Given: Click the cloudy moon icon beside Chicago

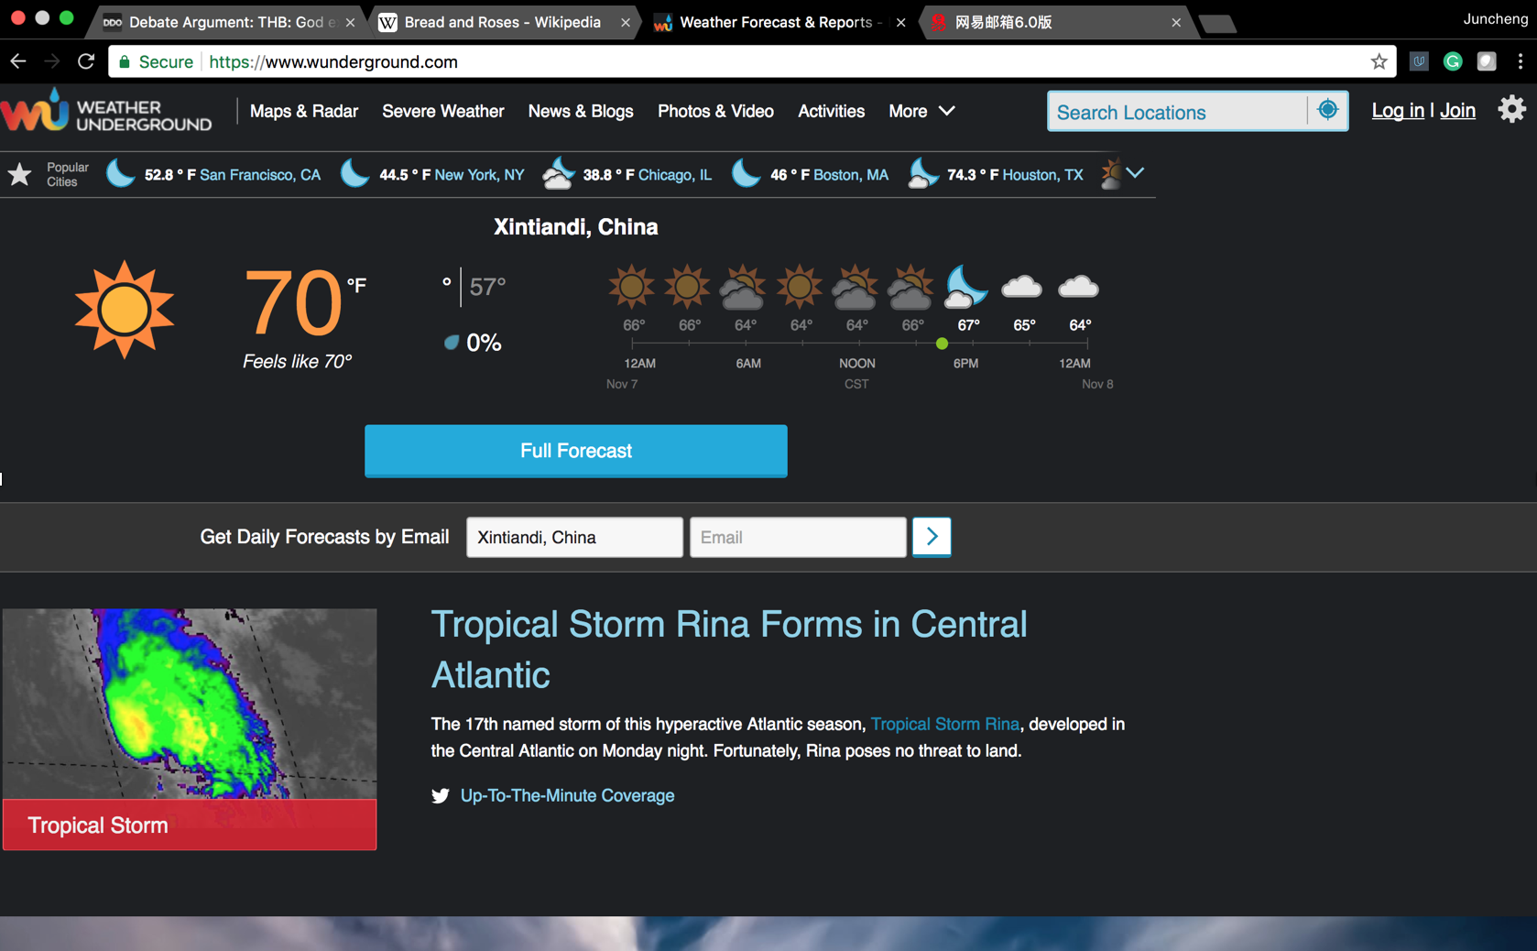Looking at the screenshot, I should [558, 173].
